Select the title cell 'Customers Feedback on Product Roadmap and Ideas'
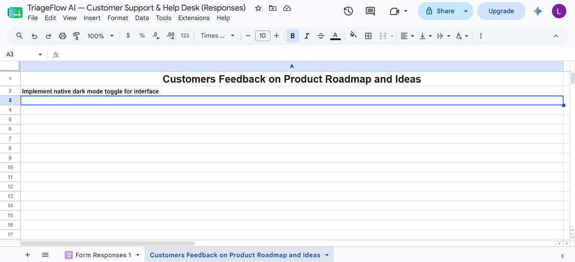 pyautogui.click(x=292, y=79)
